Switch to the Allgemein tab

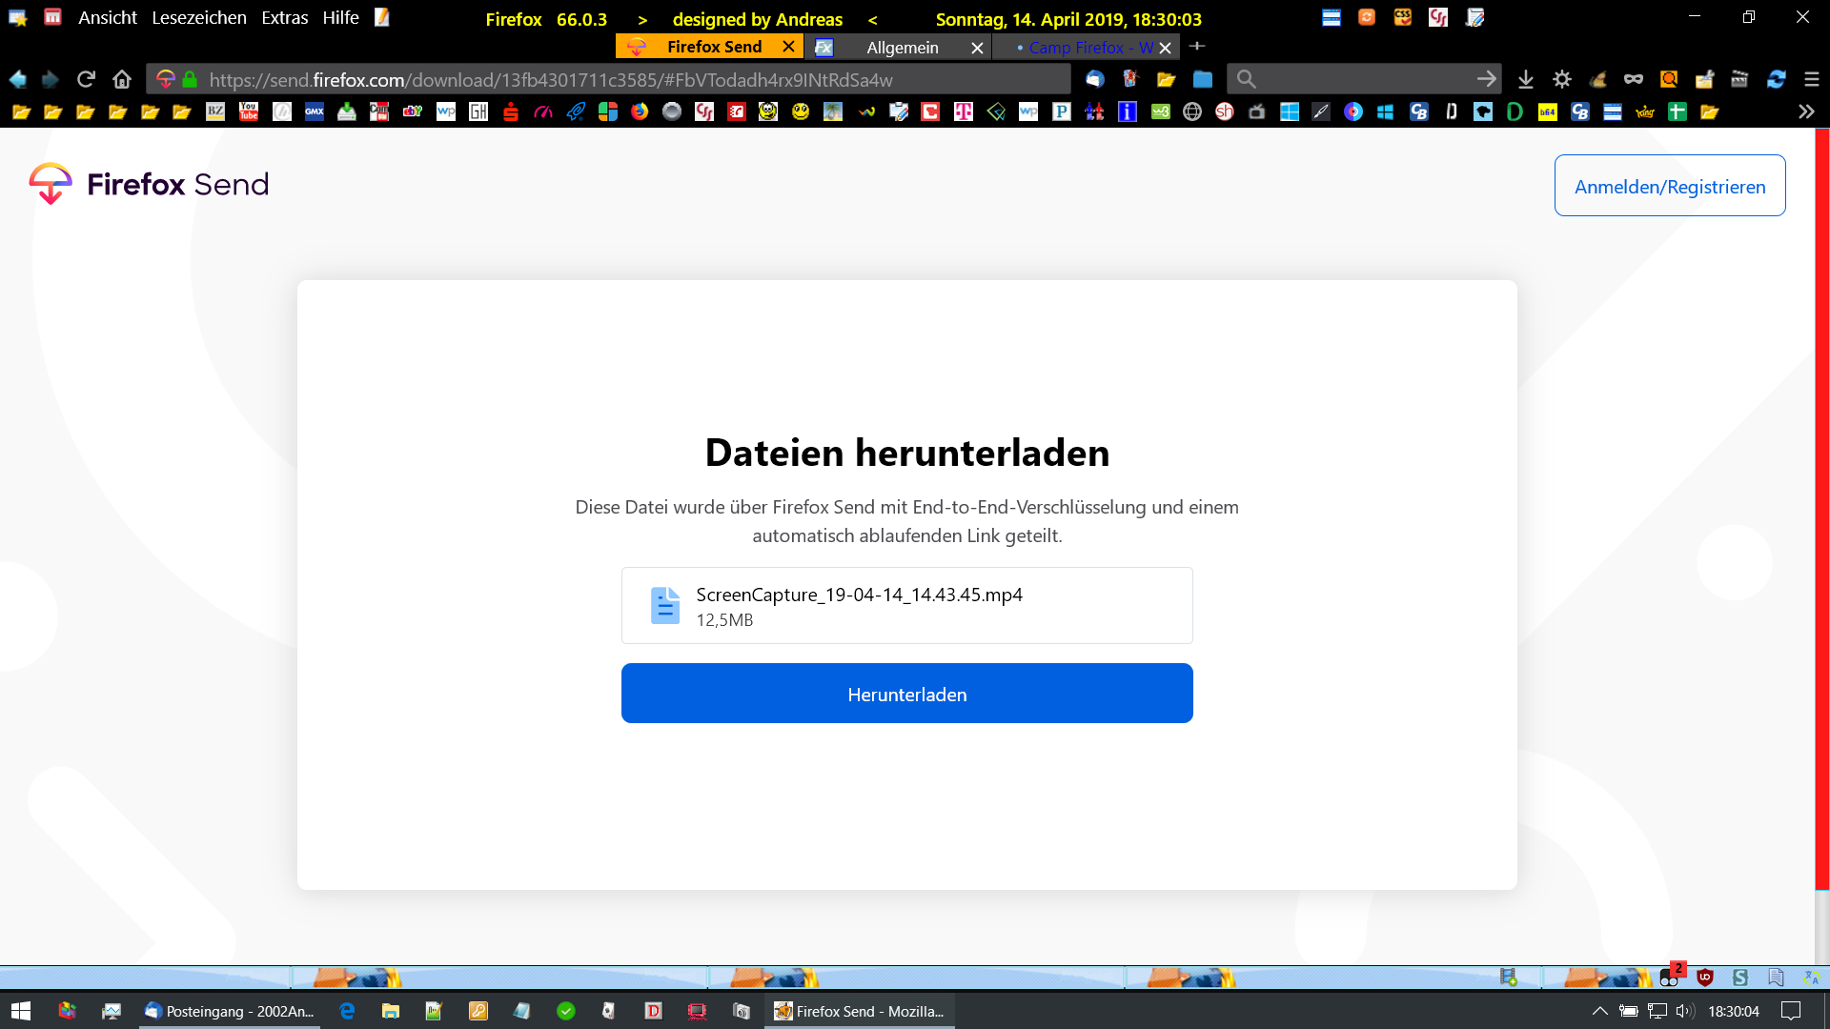[x=902, y=48]
